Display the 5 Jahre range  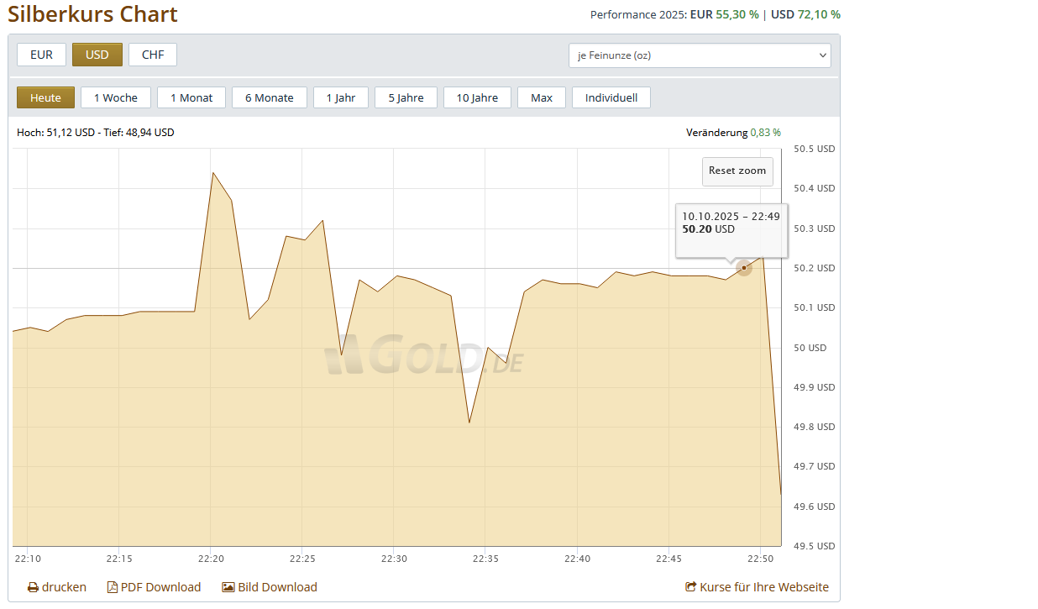(406, 97)
